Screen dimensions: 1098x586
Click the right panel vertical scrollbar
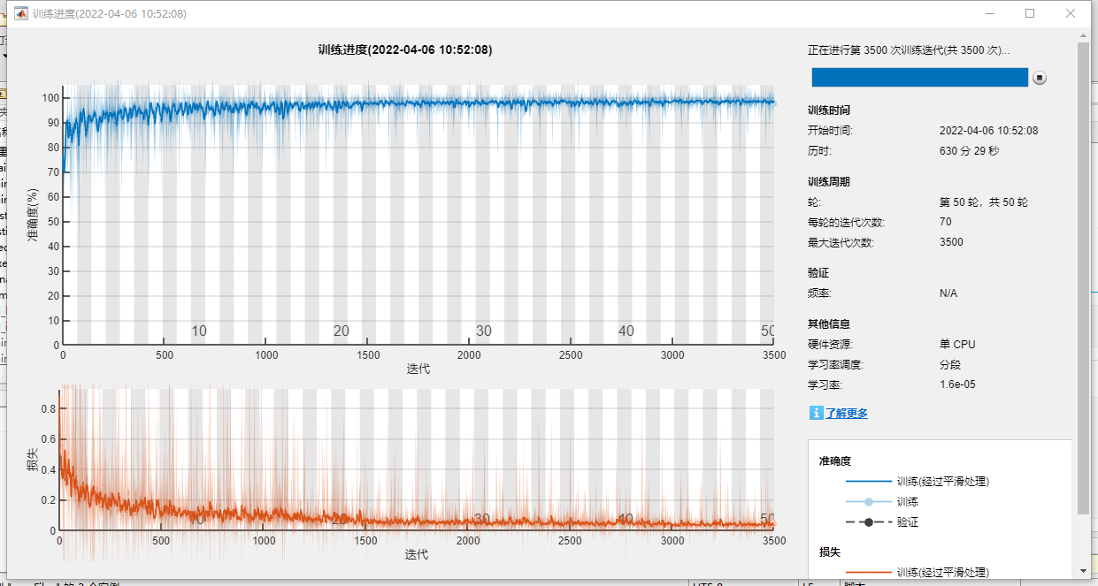pyautogui.click(x=1083, y=278)
